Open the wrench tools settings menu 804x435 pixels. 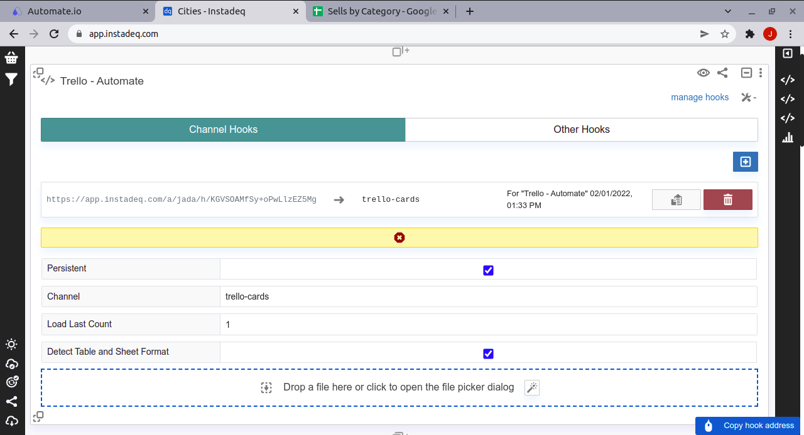[x=748, y=98]
